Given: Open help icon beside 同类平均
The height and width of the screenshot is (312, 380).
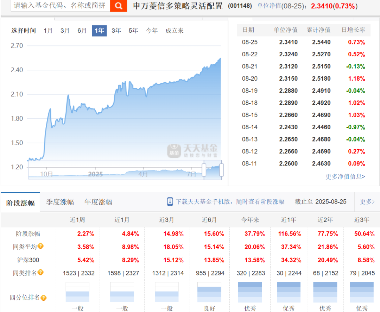Looking at the screenshot, I should pyautogui.click(x=41, y=246).
